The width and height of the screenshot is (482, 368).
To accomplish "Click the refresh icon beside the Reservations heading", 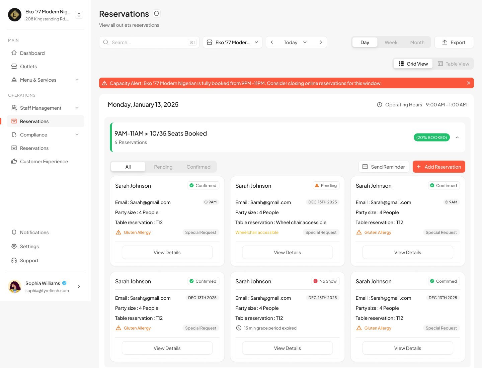I will [157, 13].
